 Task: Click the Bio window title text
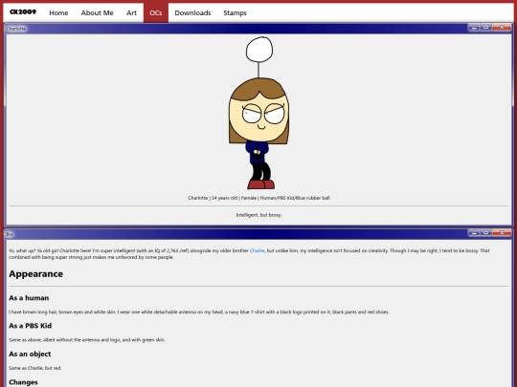tap(10, 234)
